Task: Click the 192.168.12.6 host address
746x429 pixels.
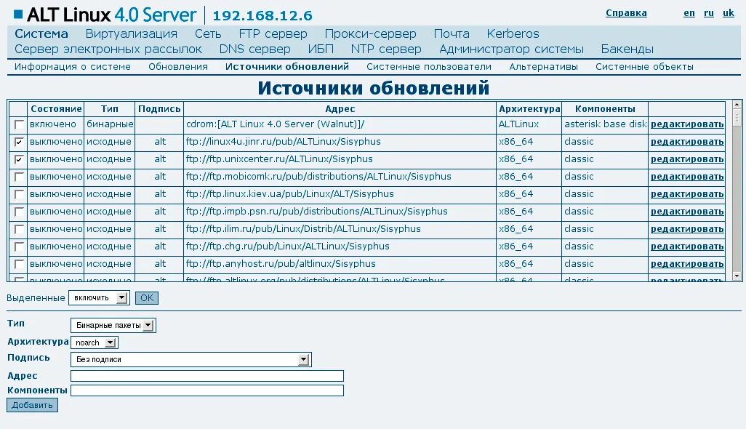Action: tap(262, 16)
